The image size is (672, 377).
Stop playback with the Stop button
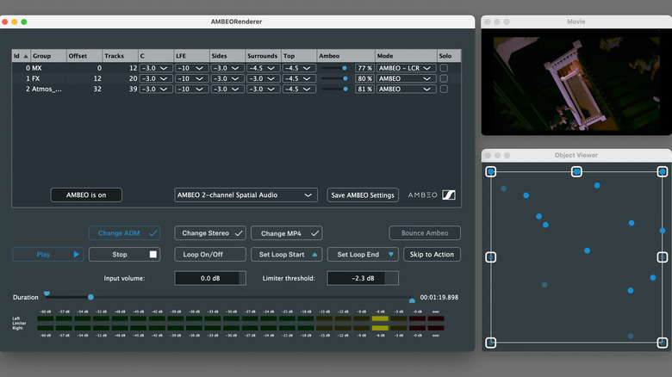(x=124, y=255)
